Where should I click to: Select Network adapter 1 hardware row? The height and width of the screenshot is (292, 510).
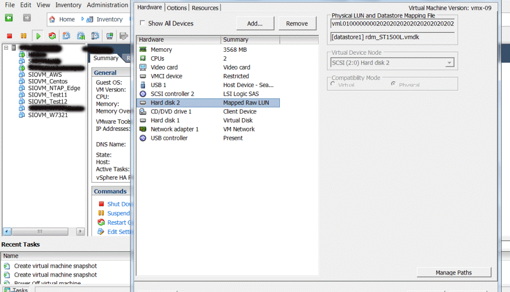[x=208, y=129]
